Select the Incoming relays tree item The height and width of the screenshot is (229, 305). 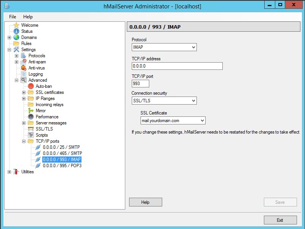coord(50,105)
